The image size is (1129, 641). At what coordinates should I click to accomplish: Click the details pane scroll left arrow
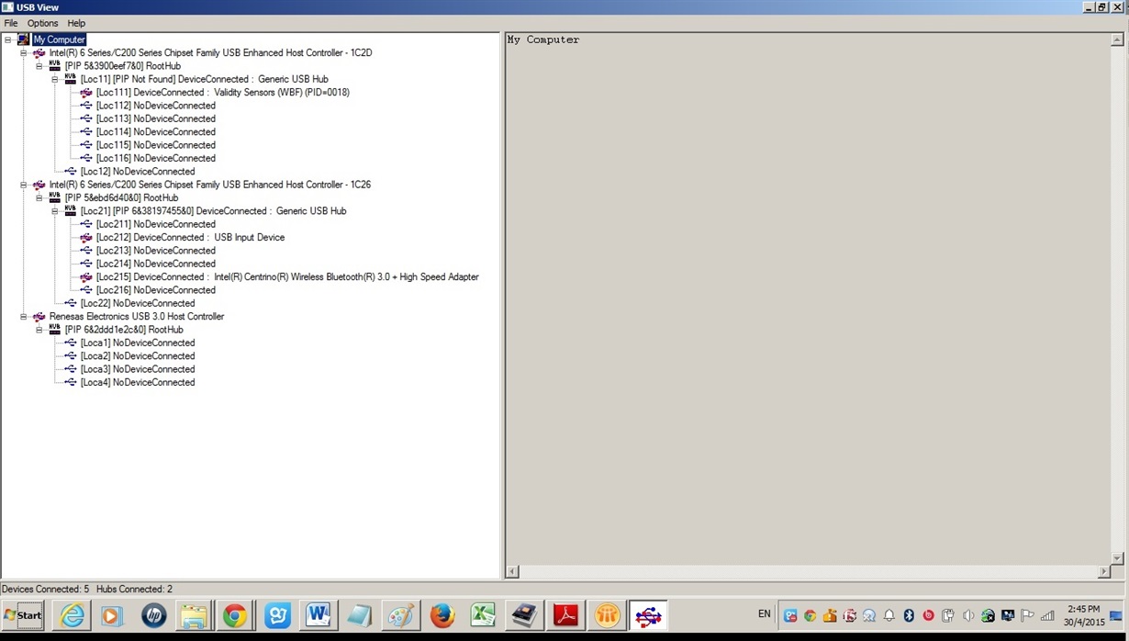[512, 571]
